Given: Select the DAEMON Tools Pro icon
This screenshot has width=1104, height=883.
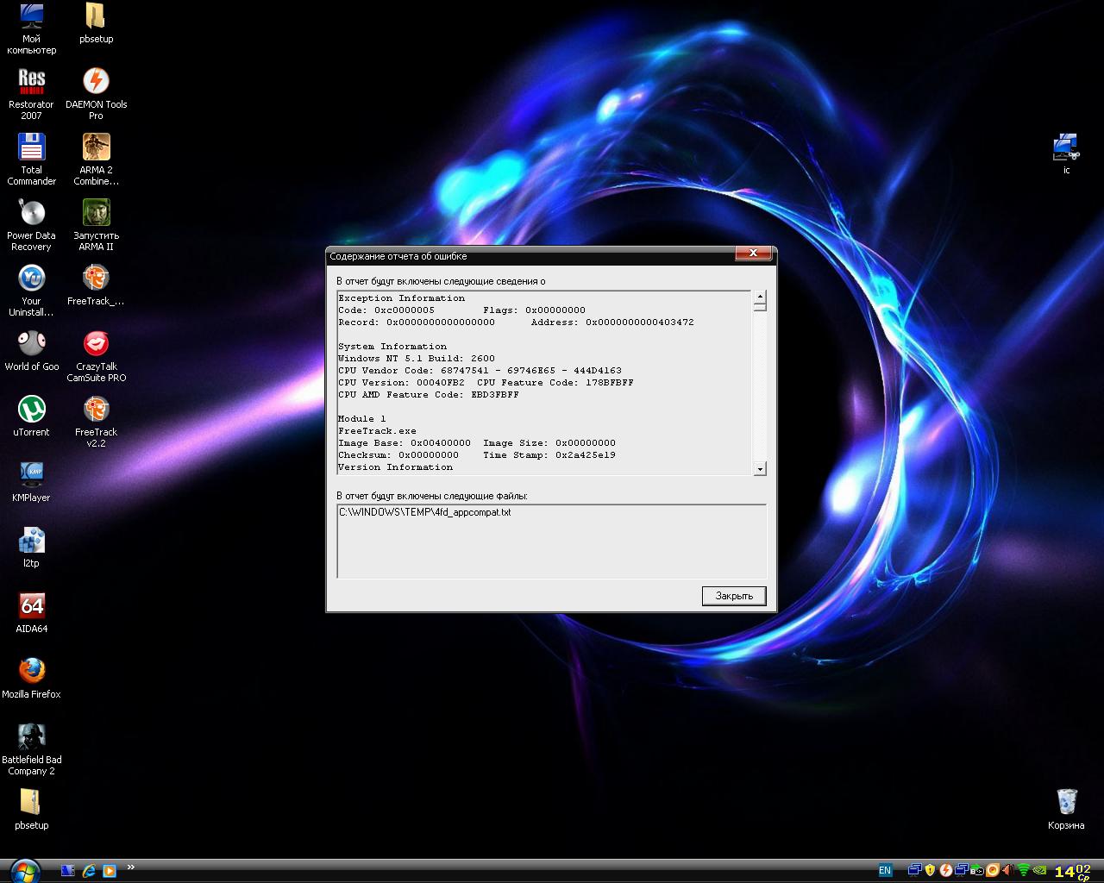Looking at the screenshot, I should tap(96, 93).
